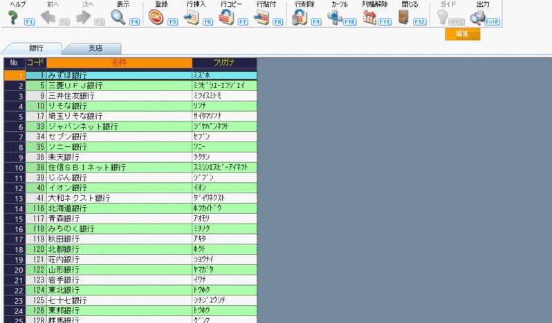Select the 東邦銀行 cell
This screenshot has width=552, height=323.
click(120, 310)
